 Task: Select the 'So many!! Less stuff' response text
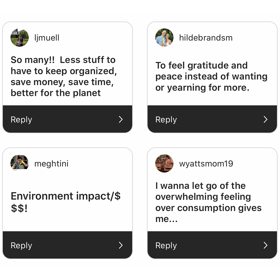(x=64, y=76)
